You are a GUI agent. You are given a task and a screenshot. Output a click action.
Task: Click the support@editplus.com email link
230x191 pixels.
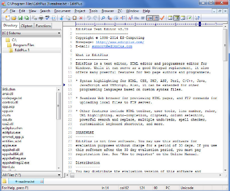click(112, 46)
